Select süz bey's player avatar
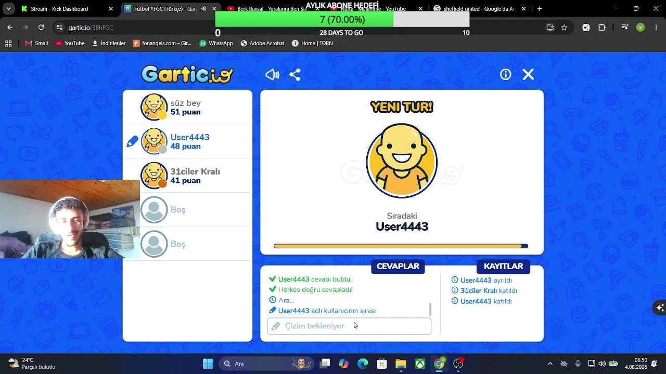This screenshot has height=374, width=666. [154, 107]
